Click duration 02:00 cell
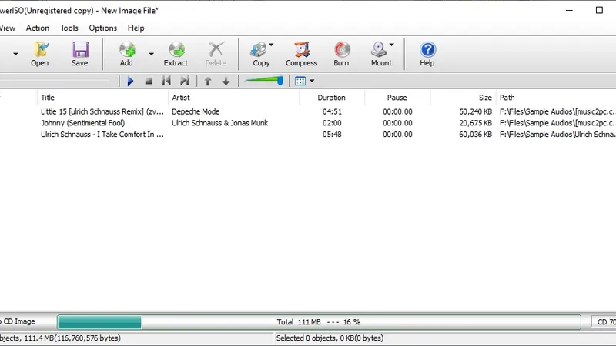The width and height of the screenshot is (616, 346). point(332,123)
